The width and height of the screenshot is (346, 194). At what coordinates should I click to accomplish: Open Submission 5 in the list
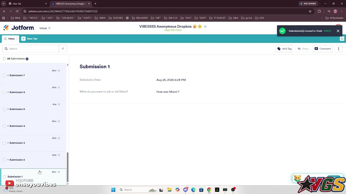pyautogui.click(x=33, y=109)
